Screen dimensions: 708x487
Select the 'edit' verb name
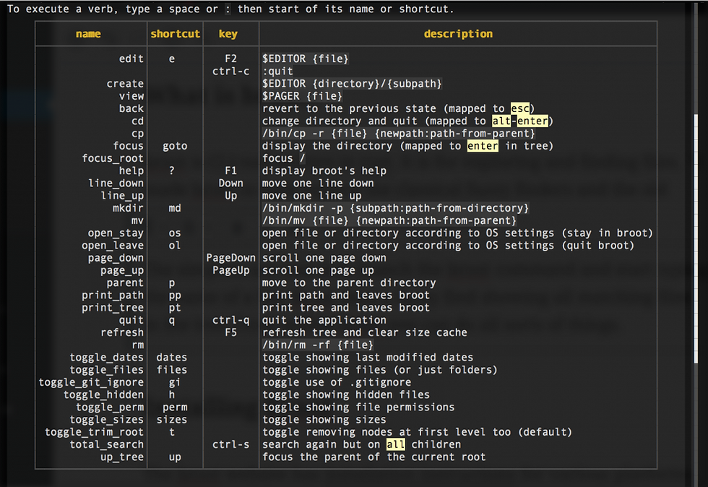click(x=131, y=59)
